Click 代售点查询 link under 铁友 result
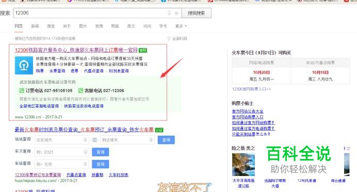Viewport: 357px width, 192px height. pyautogui.click(x=76, y=175)
